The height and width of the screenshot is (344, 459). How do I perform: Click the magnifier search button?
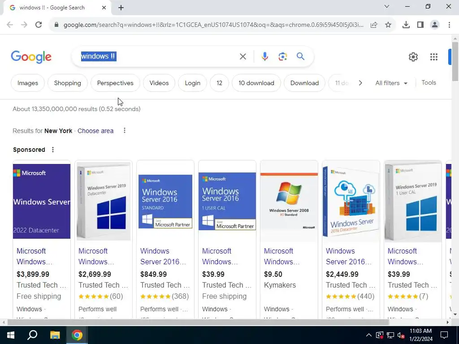(301, 56)
